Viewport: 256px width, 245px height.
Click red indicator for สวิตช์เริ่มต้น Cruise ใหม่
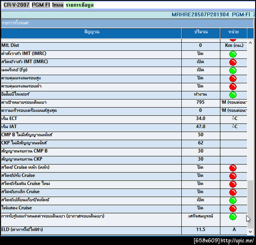tap(233, 184)
